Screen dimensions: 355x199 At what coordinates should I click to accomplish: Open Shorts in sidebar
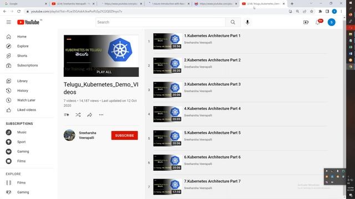[x=22, y=56]
